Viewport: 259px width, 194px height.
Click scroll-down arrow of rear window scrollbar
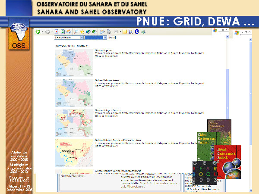250,191
